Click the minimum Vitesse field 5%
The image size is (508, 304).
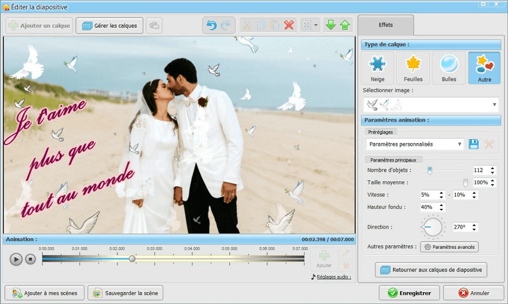429,195
